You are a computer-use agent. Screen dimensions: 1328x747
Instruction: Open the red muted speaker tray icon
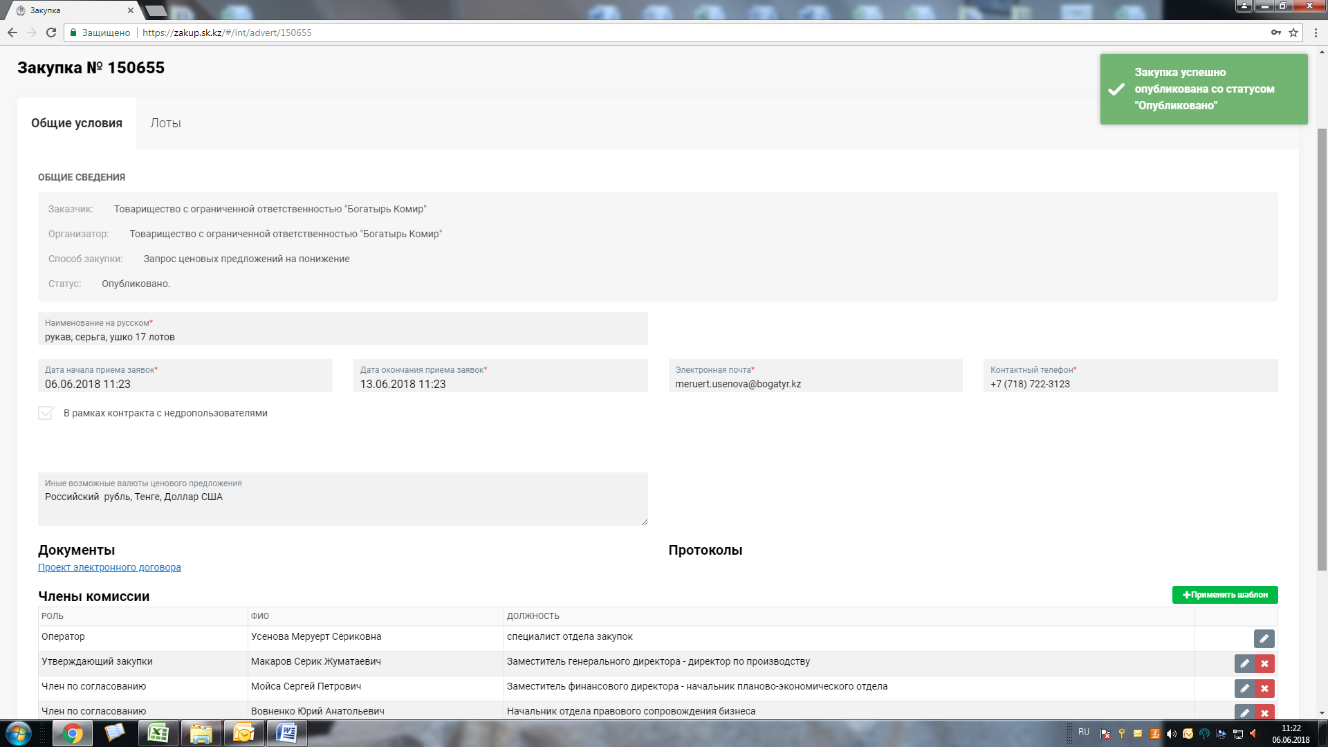(x=1255, y=734)
